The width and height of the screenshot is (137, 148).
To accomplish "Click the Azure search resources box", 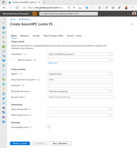I will (x=68, y=14).
